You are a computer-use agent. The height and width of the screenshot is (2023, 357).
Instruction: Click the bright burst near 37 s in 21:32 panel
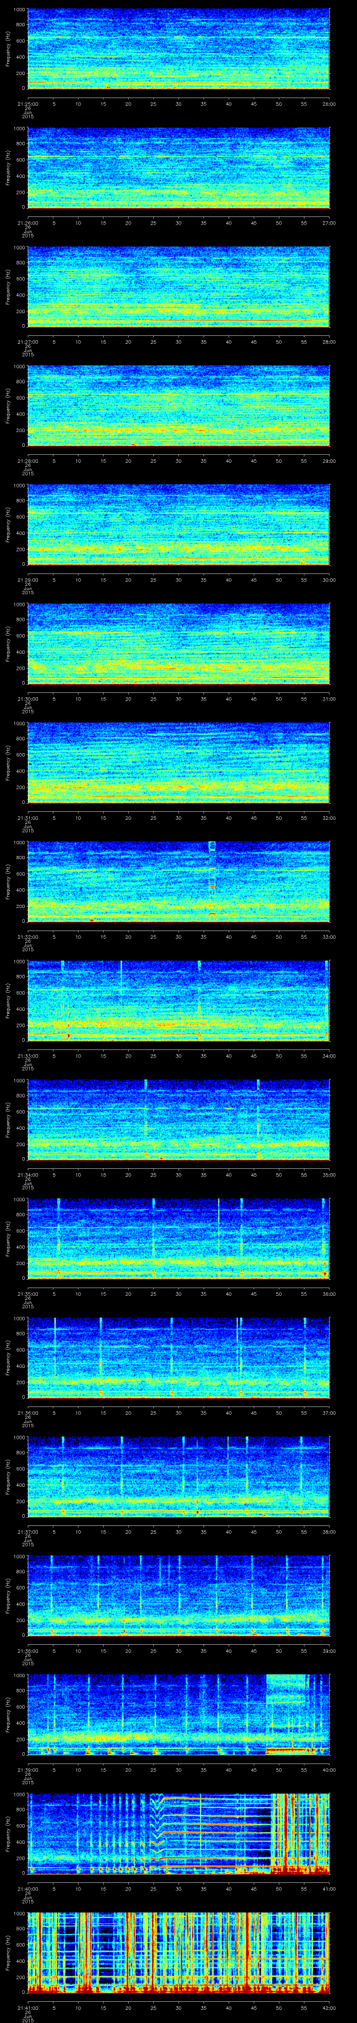pyautogui.click(x=212, y=880)
